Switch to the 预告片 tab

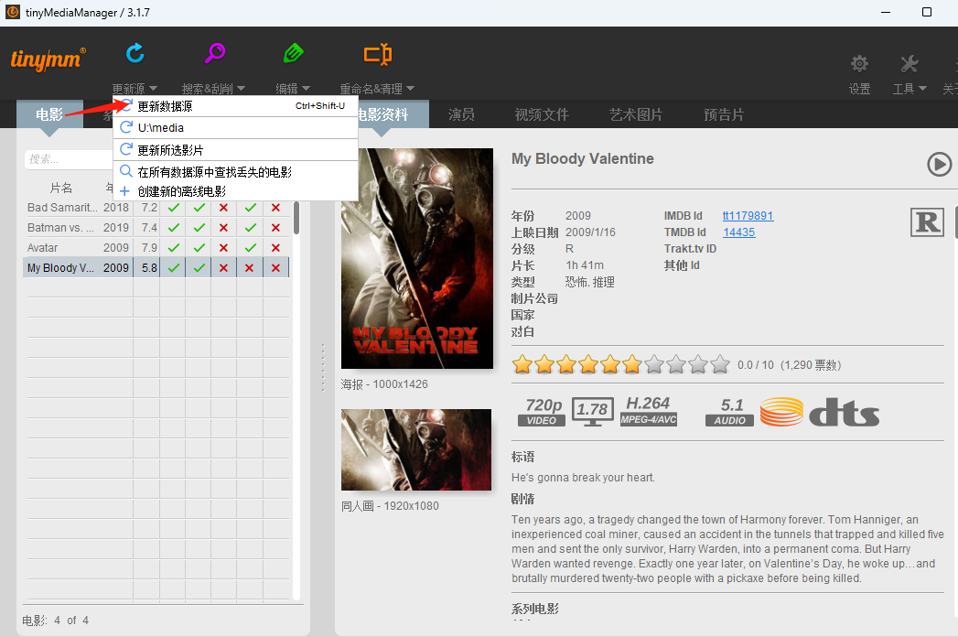[724, 114]
